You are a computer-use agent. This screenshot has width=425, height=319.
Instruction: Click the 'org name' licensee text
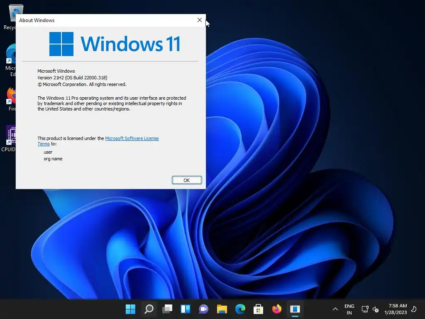pos(53,159)
